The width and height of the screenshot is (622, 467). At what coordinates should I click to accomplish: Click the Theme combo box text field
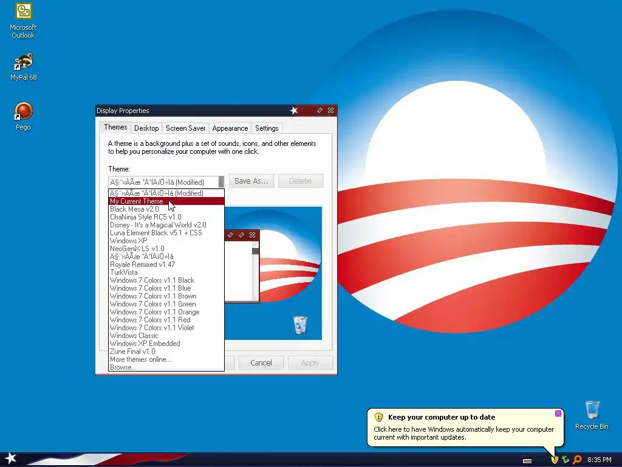(x=163, y=182)
